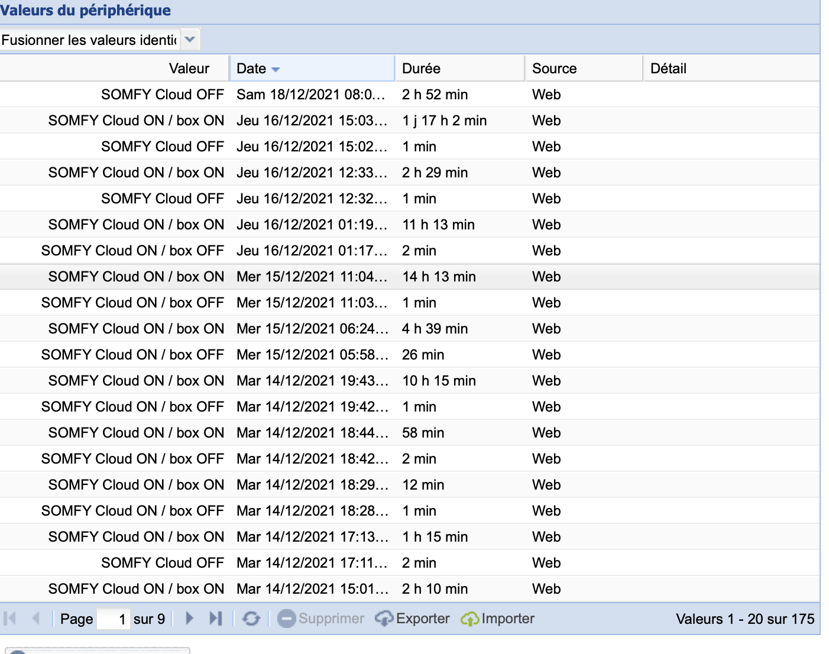Select the Jeu 16/12/2021 12:32… date cell
829x654 pixels.
click(312, 199)
